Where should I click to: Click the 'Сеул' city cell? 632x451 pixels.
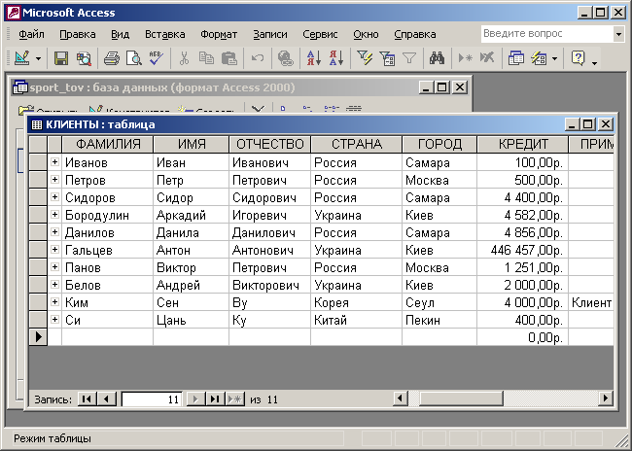(439, 302)
